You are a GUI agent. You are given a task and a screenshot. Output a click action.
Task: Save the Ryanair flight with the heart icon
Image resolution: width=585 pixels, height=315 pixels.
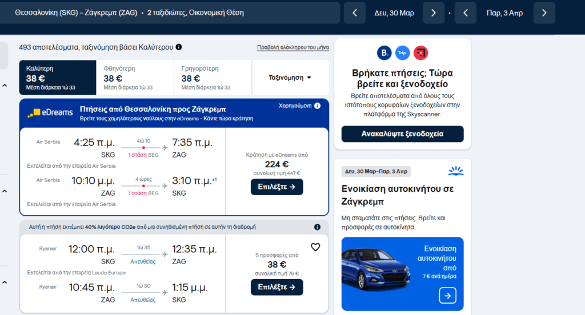pos(315,247)
